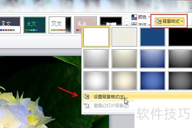This screenshot has width=192, height=128.
Task: Apply the black theme thumbnail
Action: tap(111, 21)
